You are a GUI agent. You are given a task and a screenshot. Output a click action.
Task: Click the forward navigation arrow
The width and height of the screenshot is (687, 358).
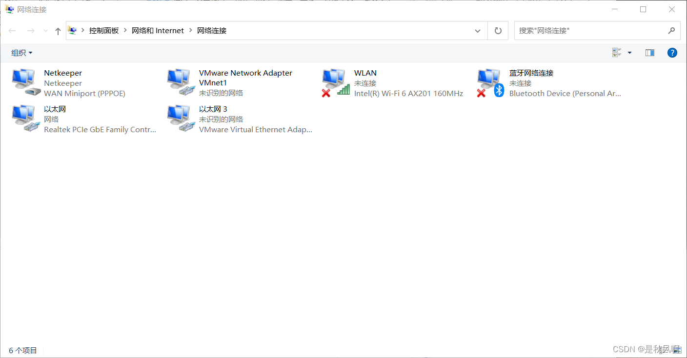click(x=31, y=31)
